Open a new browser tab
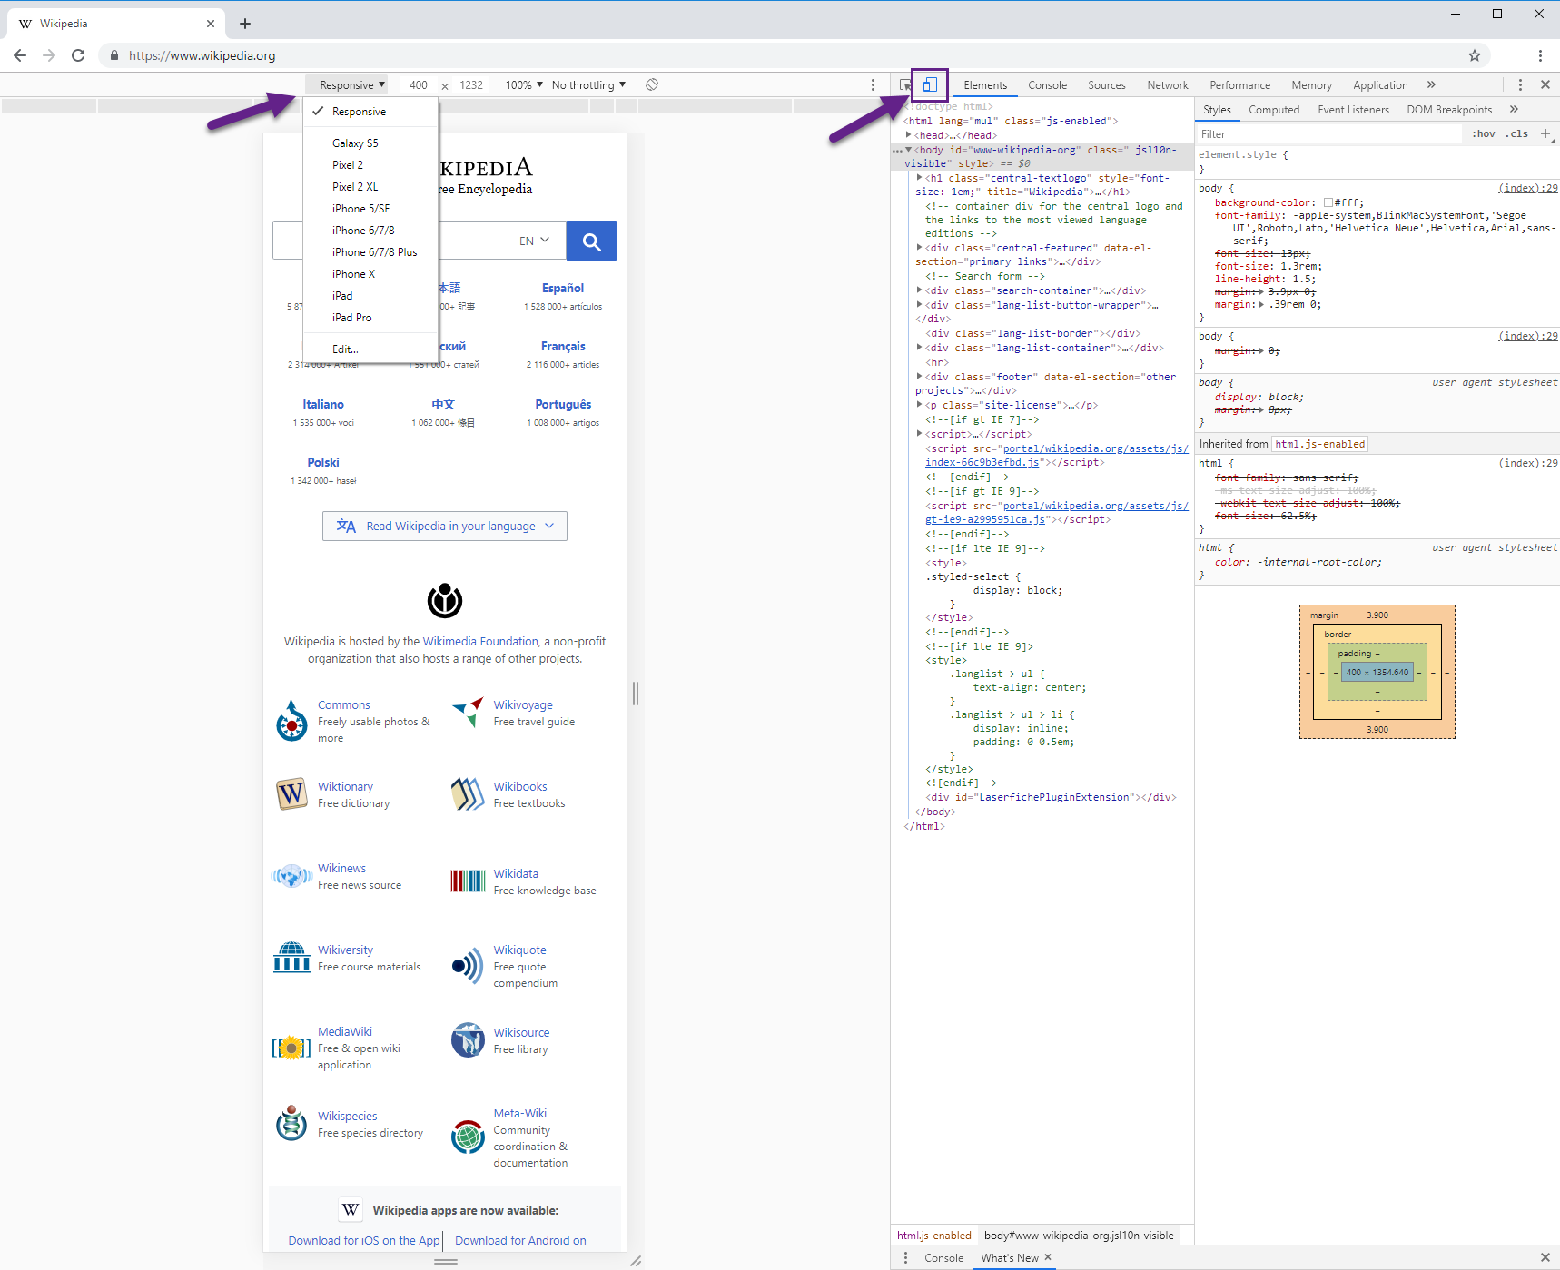This screenshot has width=1560, height=1270. pos(245,24)
